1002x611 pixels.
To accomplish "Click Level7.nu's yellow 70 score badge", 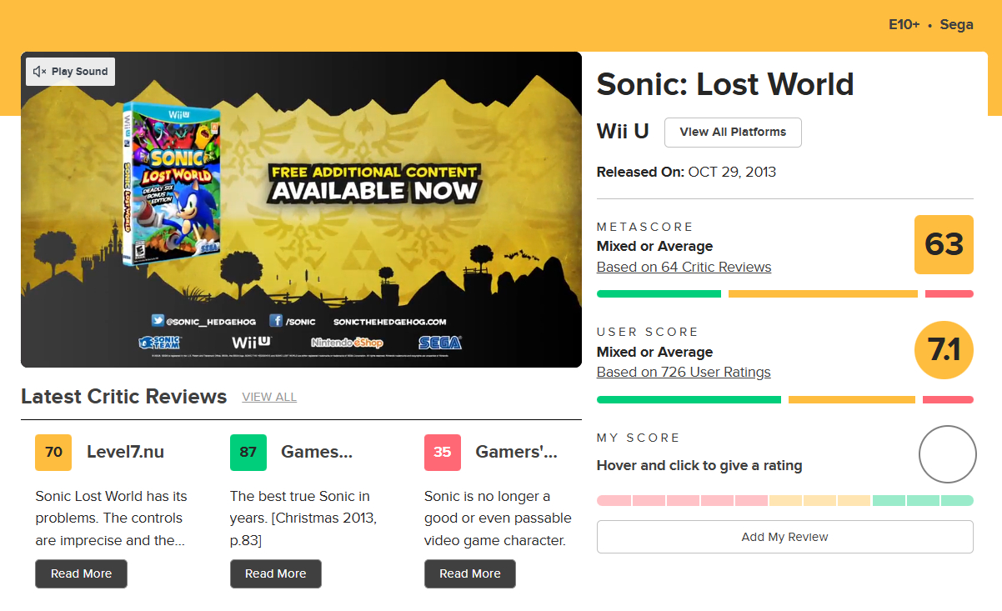I will 53,452.
